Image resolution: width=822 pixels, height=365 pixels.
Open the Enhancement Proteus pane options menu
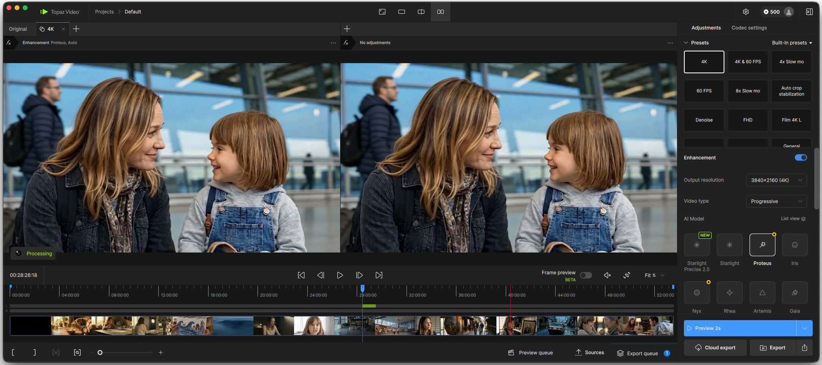[333, 42]
